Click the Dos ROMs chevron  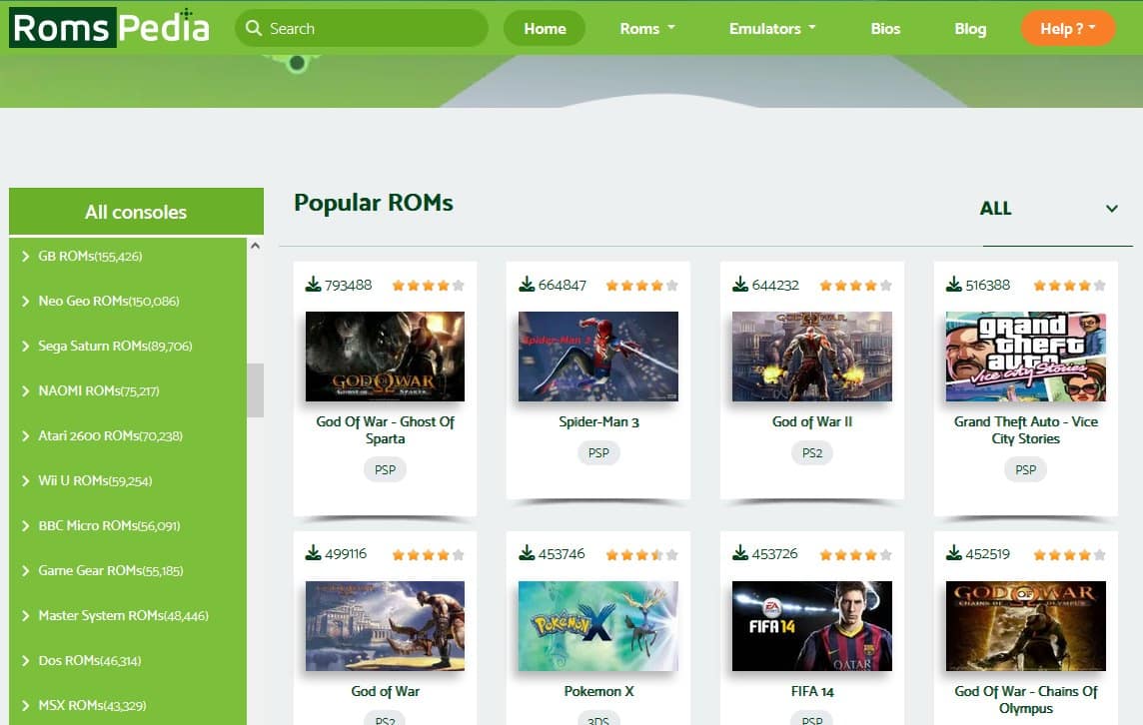click(x=26, y=661)
